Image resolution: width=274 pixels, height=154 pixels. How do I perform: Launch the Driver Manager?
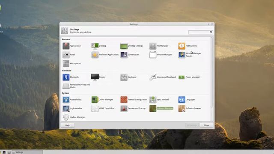[x=102, y=100]
